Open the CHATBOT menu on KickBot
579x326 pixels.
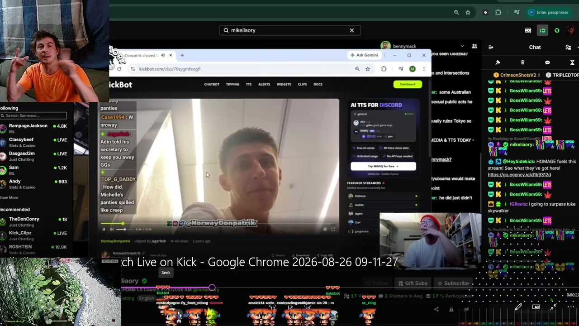pos(212,84)
